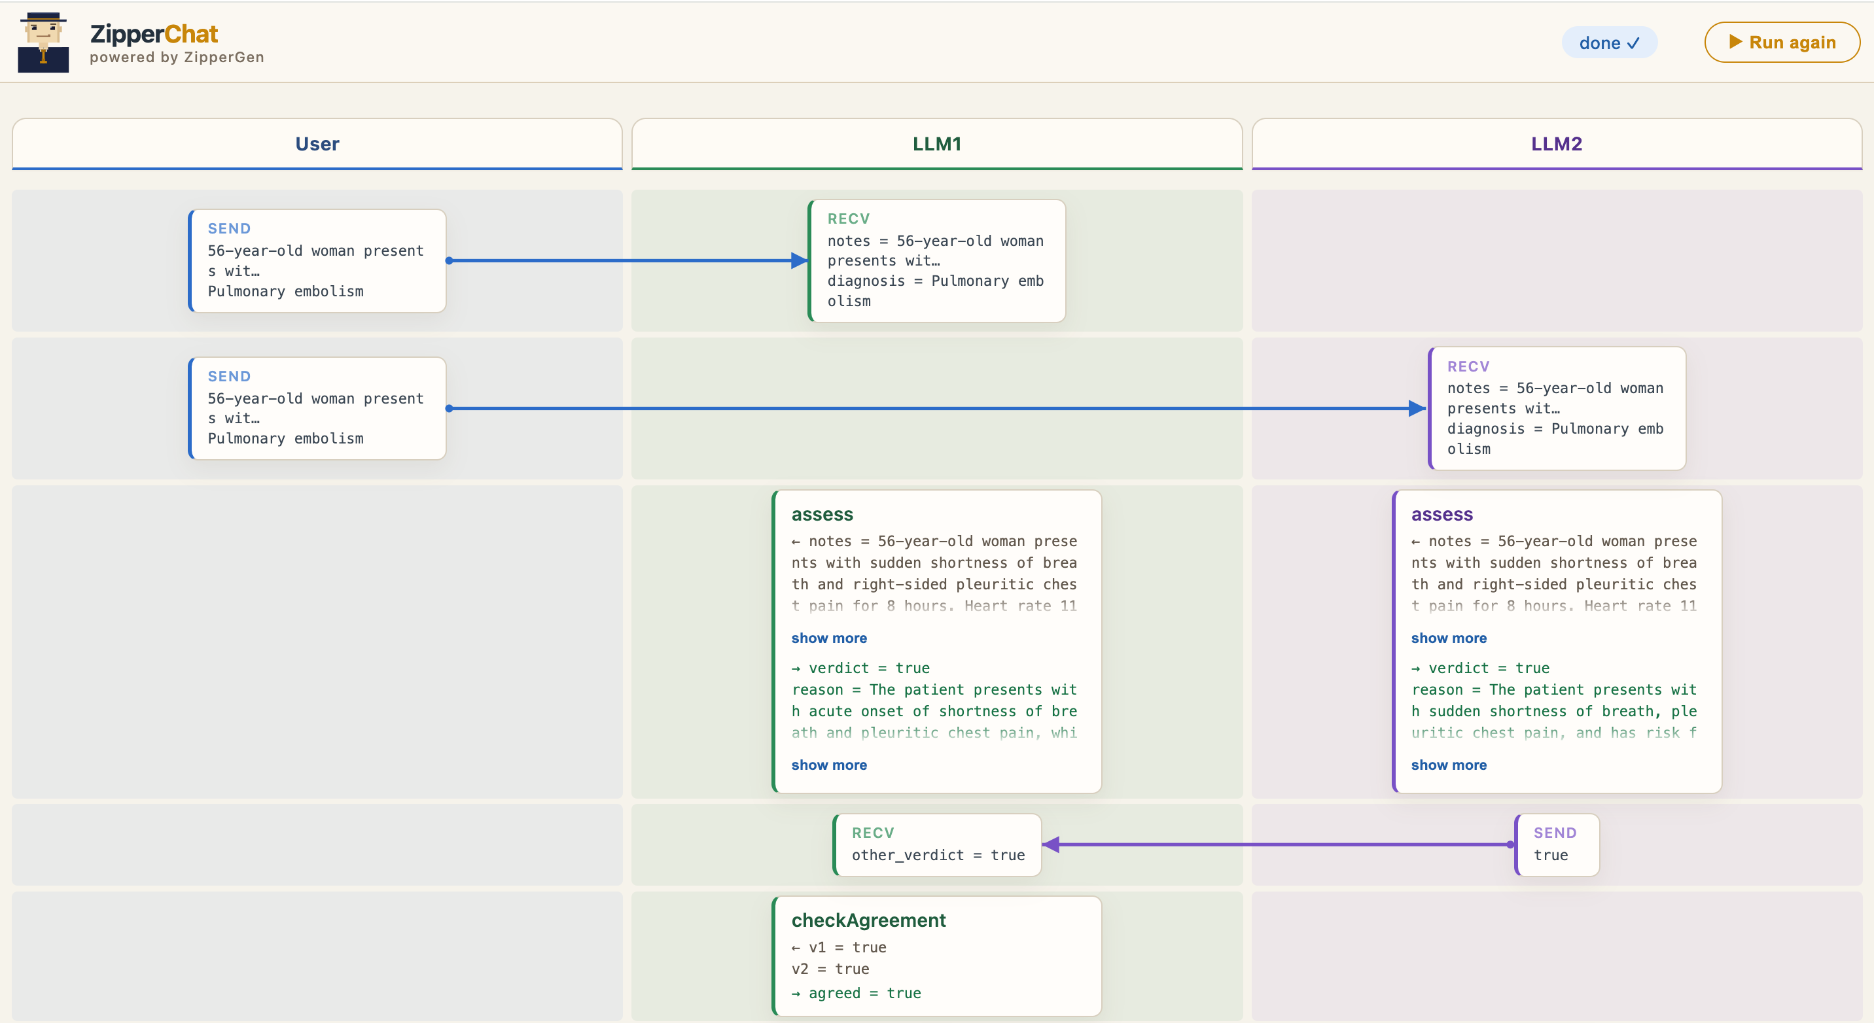
Task: Expand show more under LLM1 verdict reason
Action: [x=828, y=765]
